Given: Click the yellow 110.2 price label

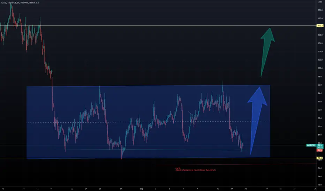Looking at the screenshot, I should click(x=320, y=26).
